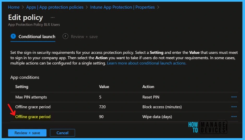Open ellipsis menu for Wipe data row
Viewport: 245px width, 140px height.
click(x=234, y=117)
